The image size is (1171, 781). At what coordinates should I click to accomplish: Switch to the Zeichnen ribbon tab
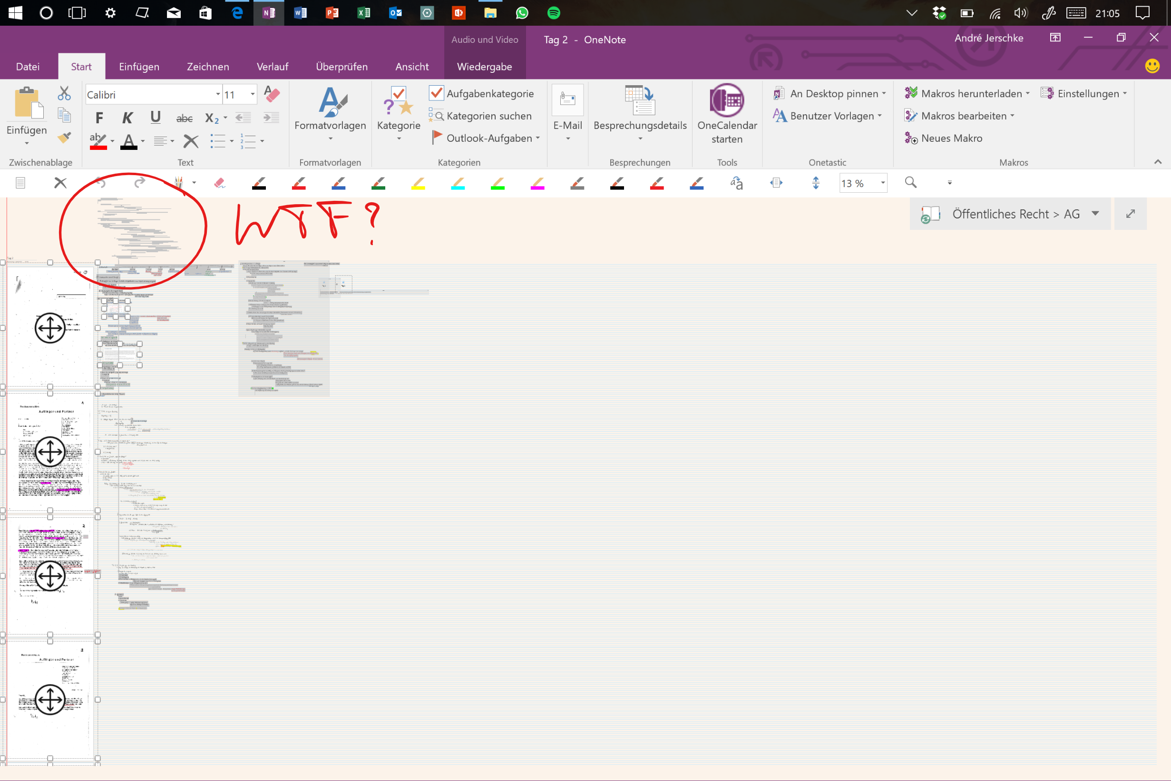pos(207,66)
